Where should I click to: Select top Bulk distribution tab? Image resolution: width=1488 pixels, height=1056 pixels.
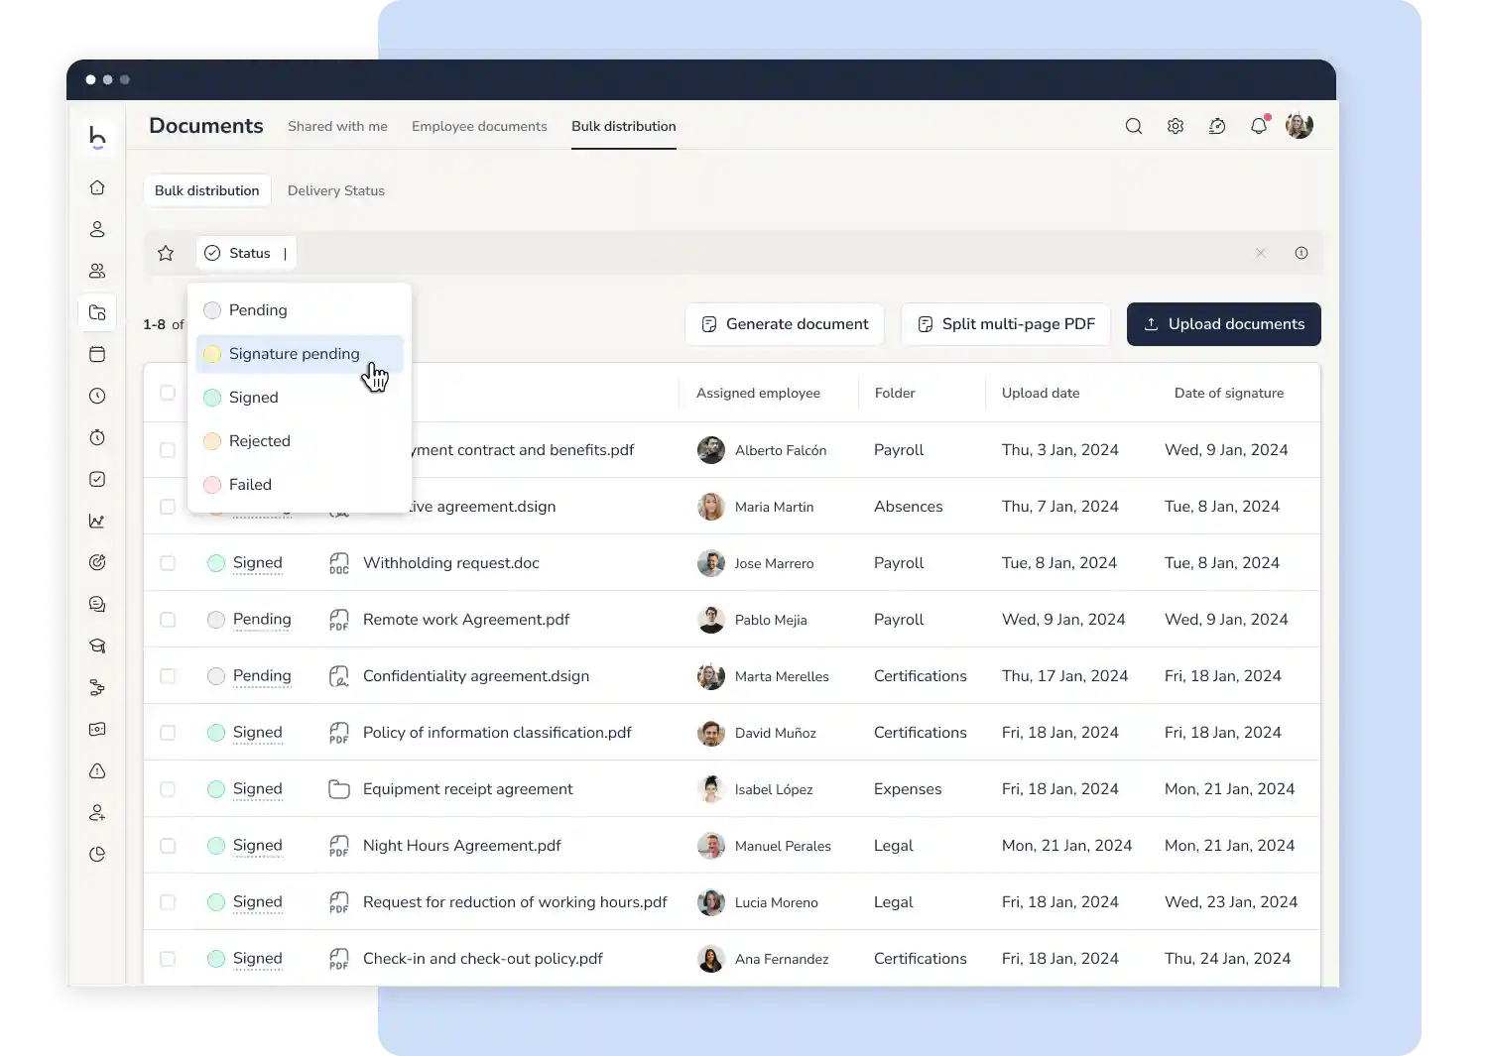[624, 126]
